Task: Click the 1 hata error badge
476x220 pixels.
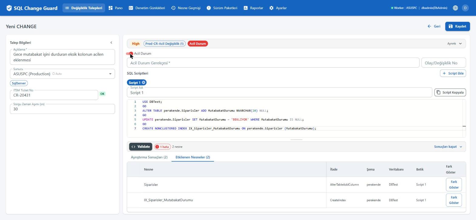Action: coord(162,147)
